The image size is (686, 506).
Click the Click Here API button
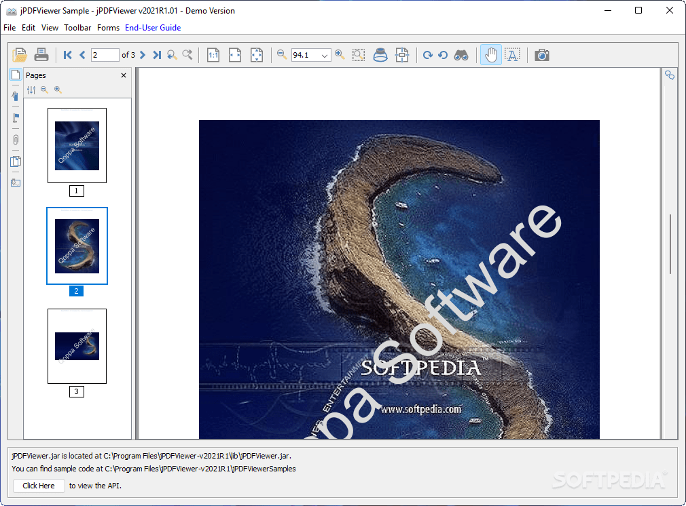coord(39,486)
